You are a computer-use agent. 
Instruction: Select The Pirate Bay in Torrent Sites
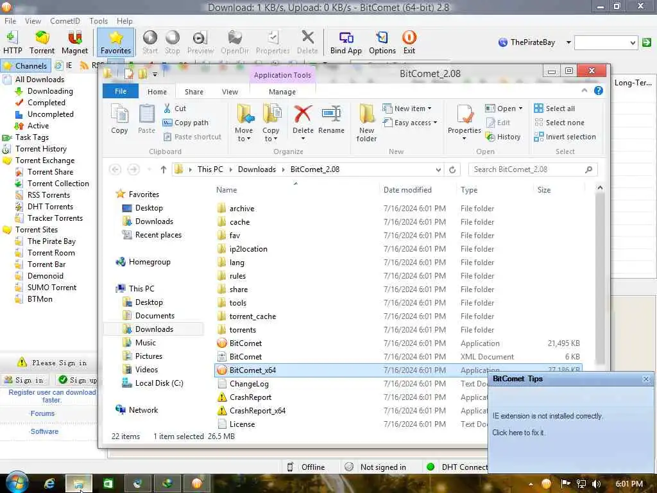(51, 241)
